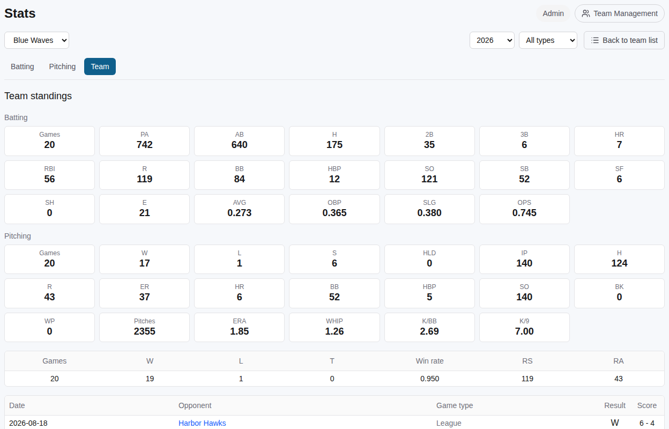Click the date 2026-08-18 in game list
Viewport: 669px width, 429px height.
tap(28, 423)
